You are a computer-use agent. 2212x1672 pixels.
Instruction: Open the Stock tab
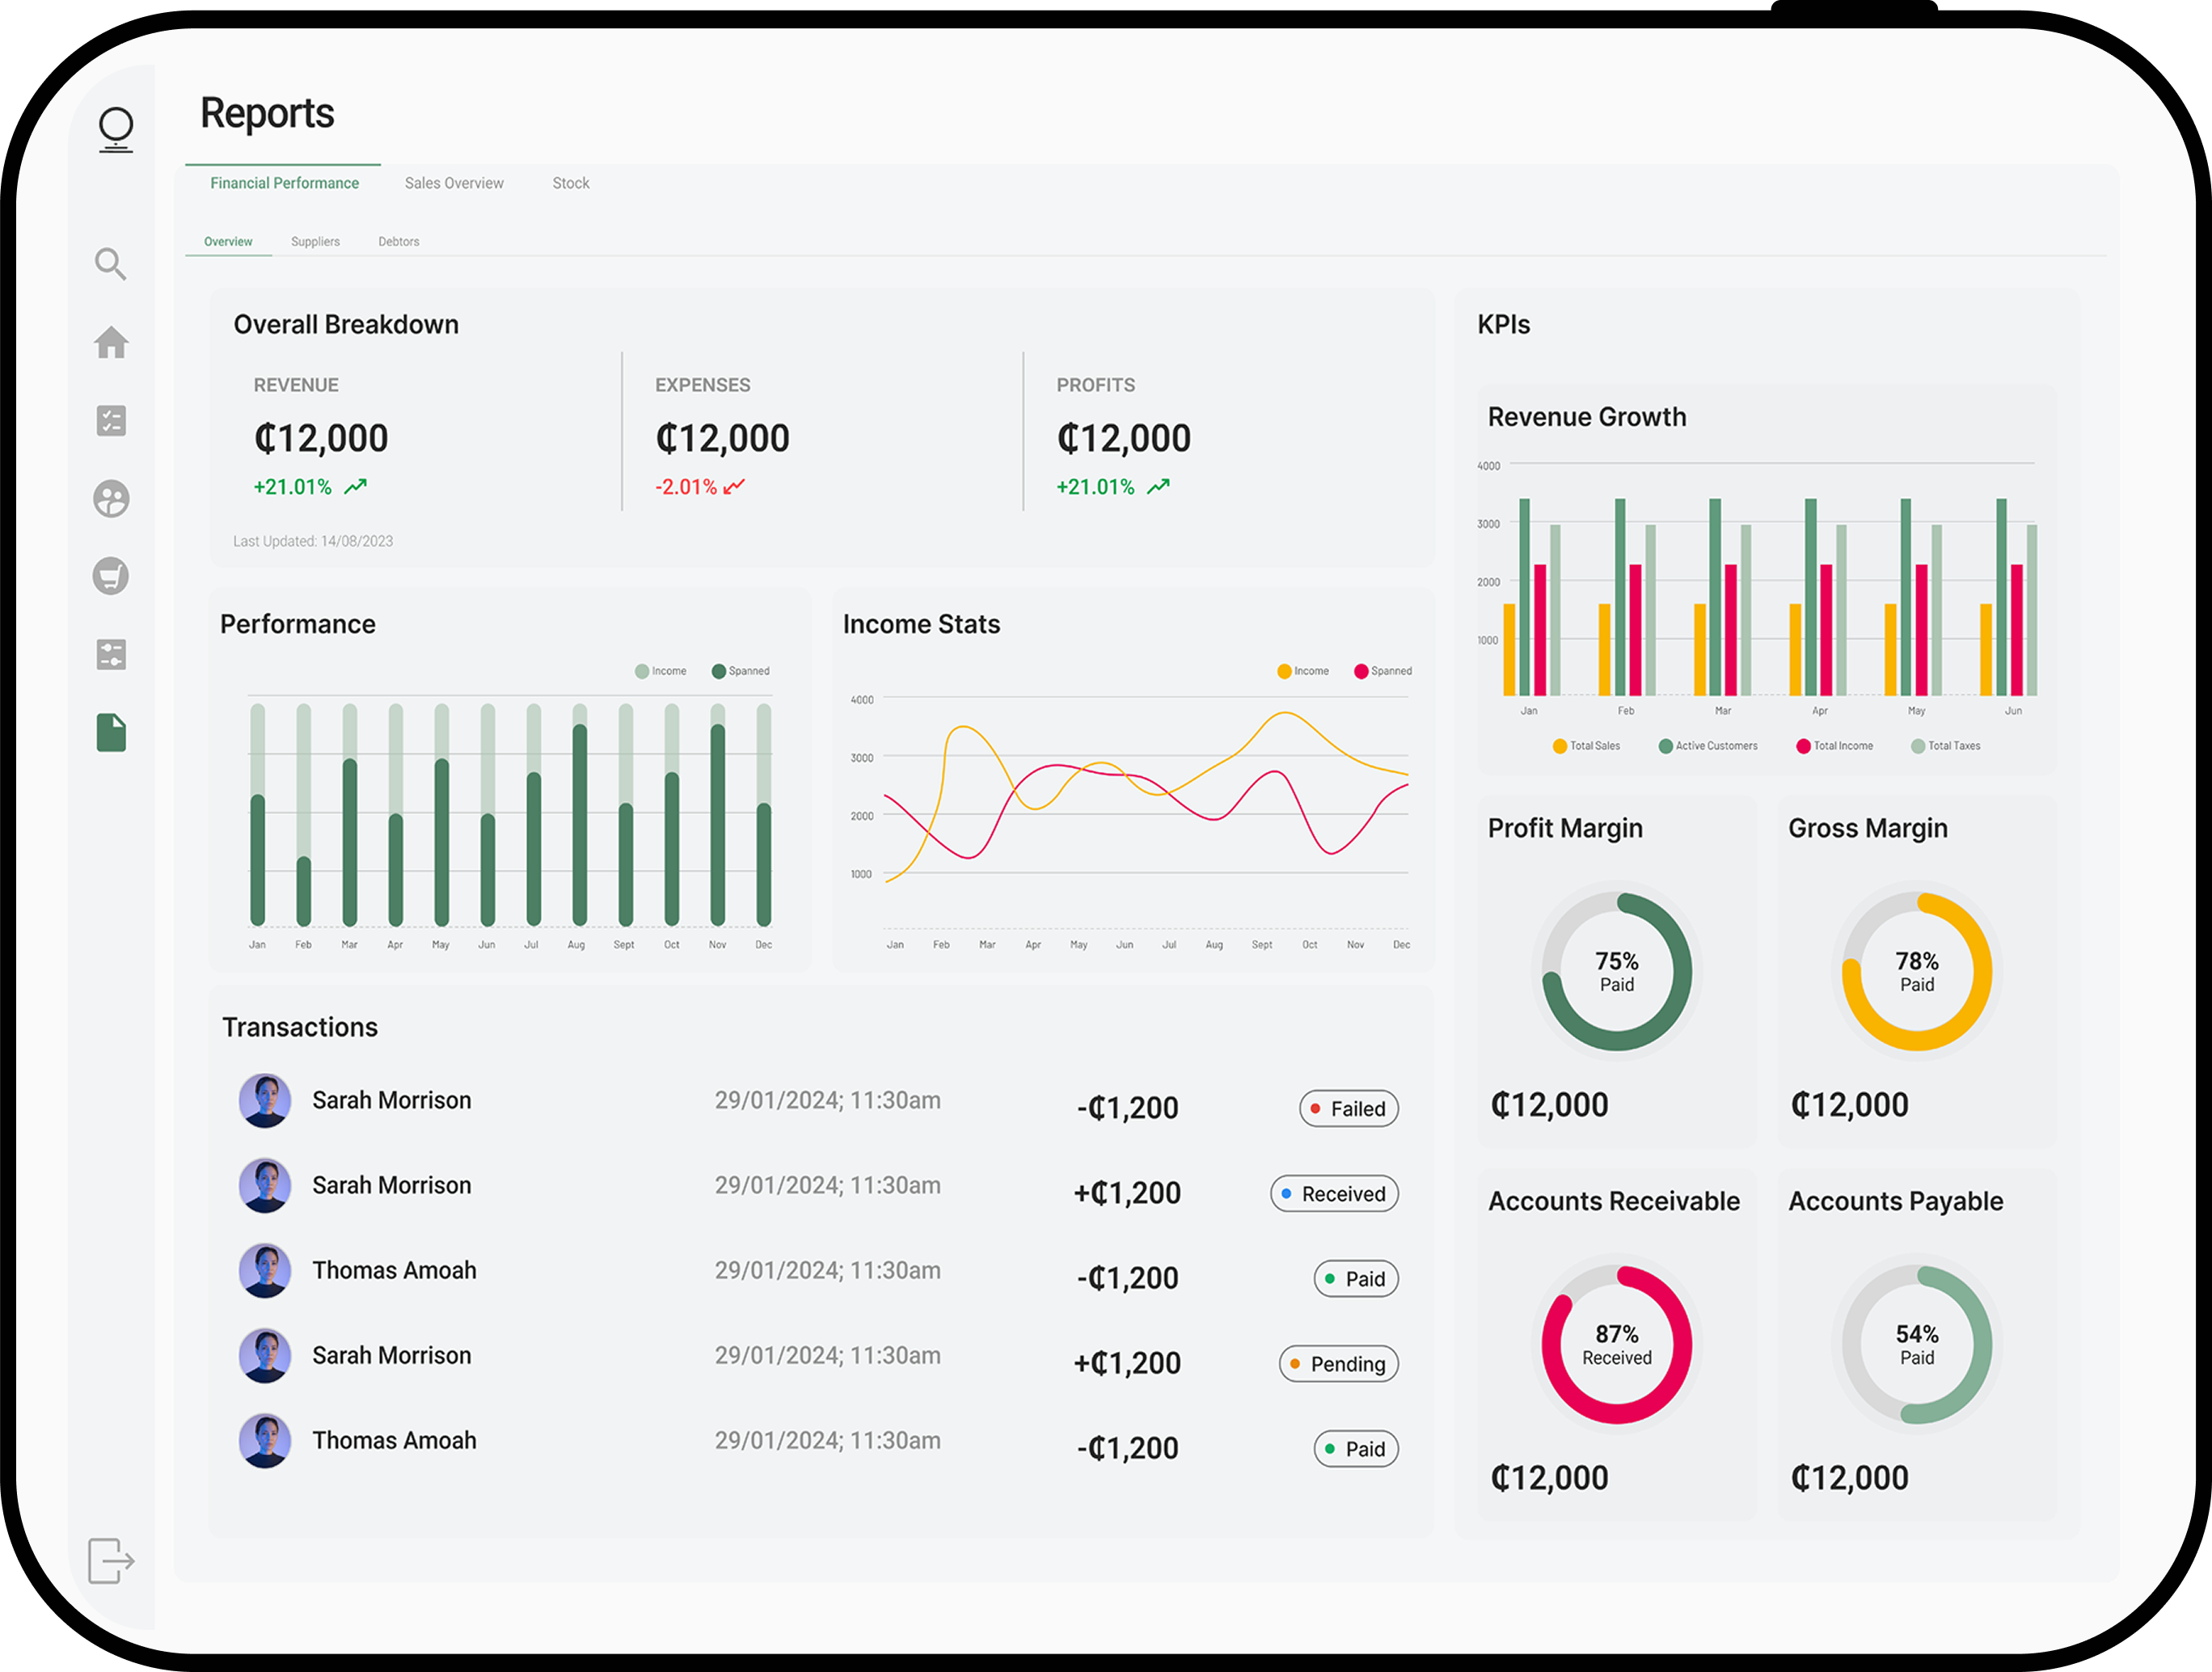570,184
